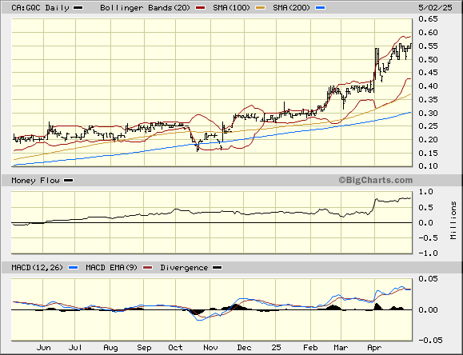Viewport: 463px width, 355px height.
Task: Click the 0.25 price axis label
Action: click(x=428, y=126)
